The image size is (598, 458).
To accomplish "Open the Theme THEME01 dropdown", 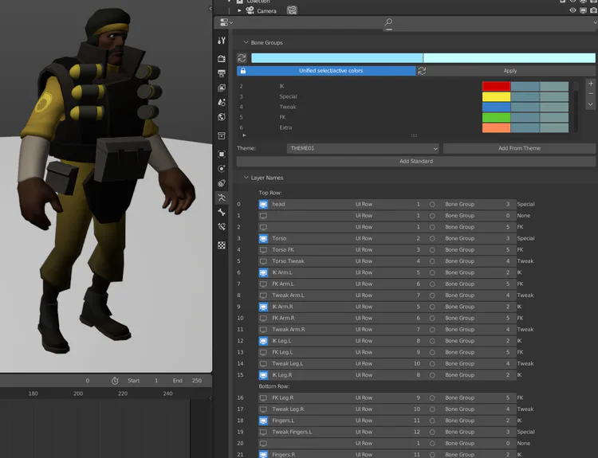I will click(x=363, y=148).
